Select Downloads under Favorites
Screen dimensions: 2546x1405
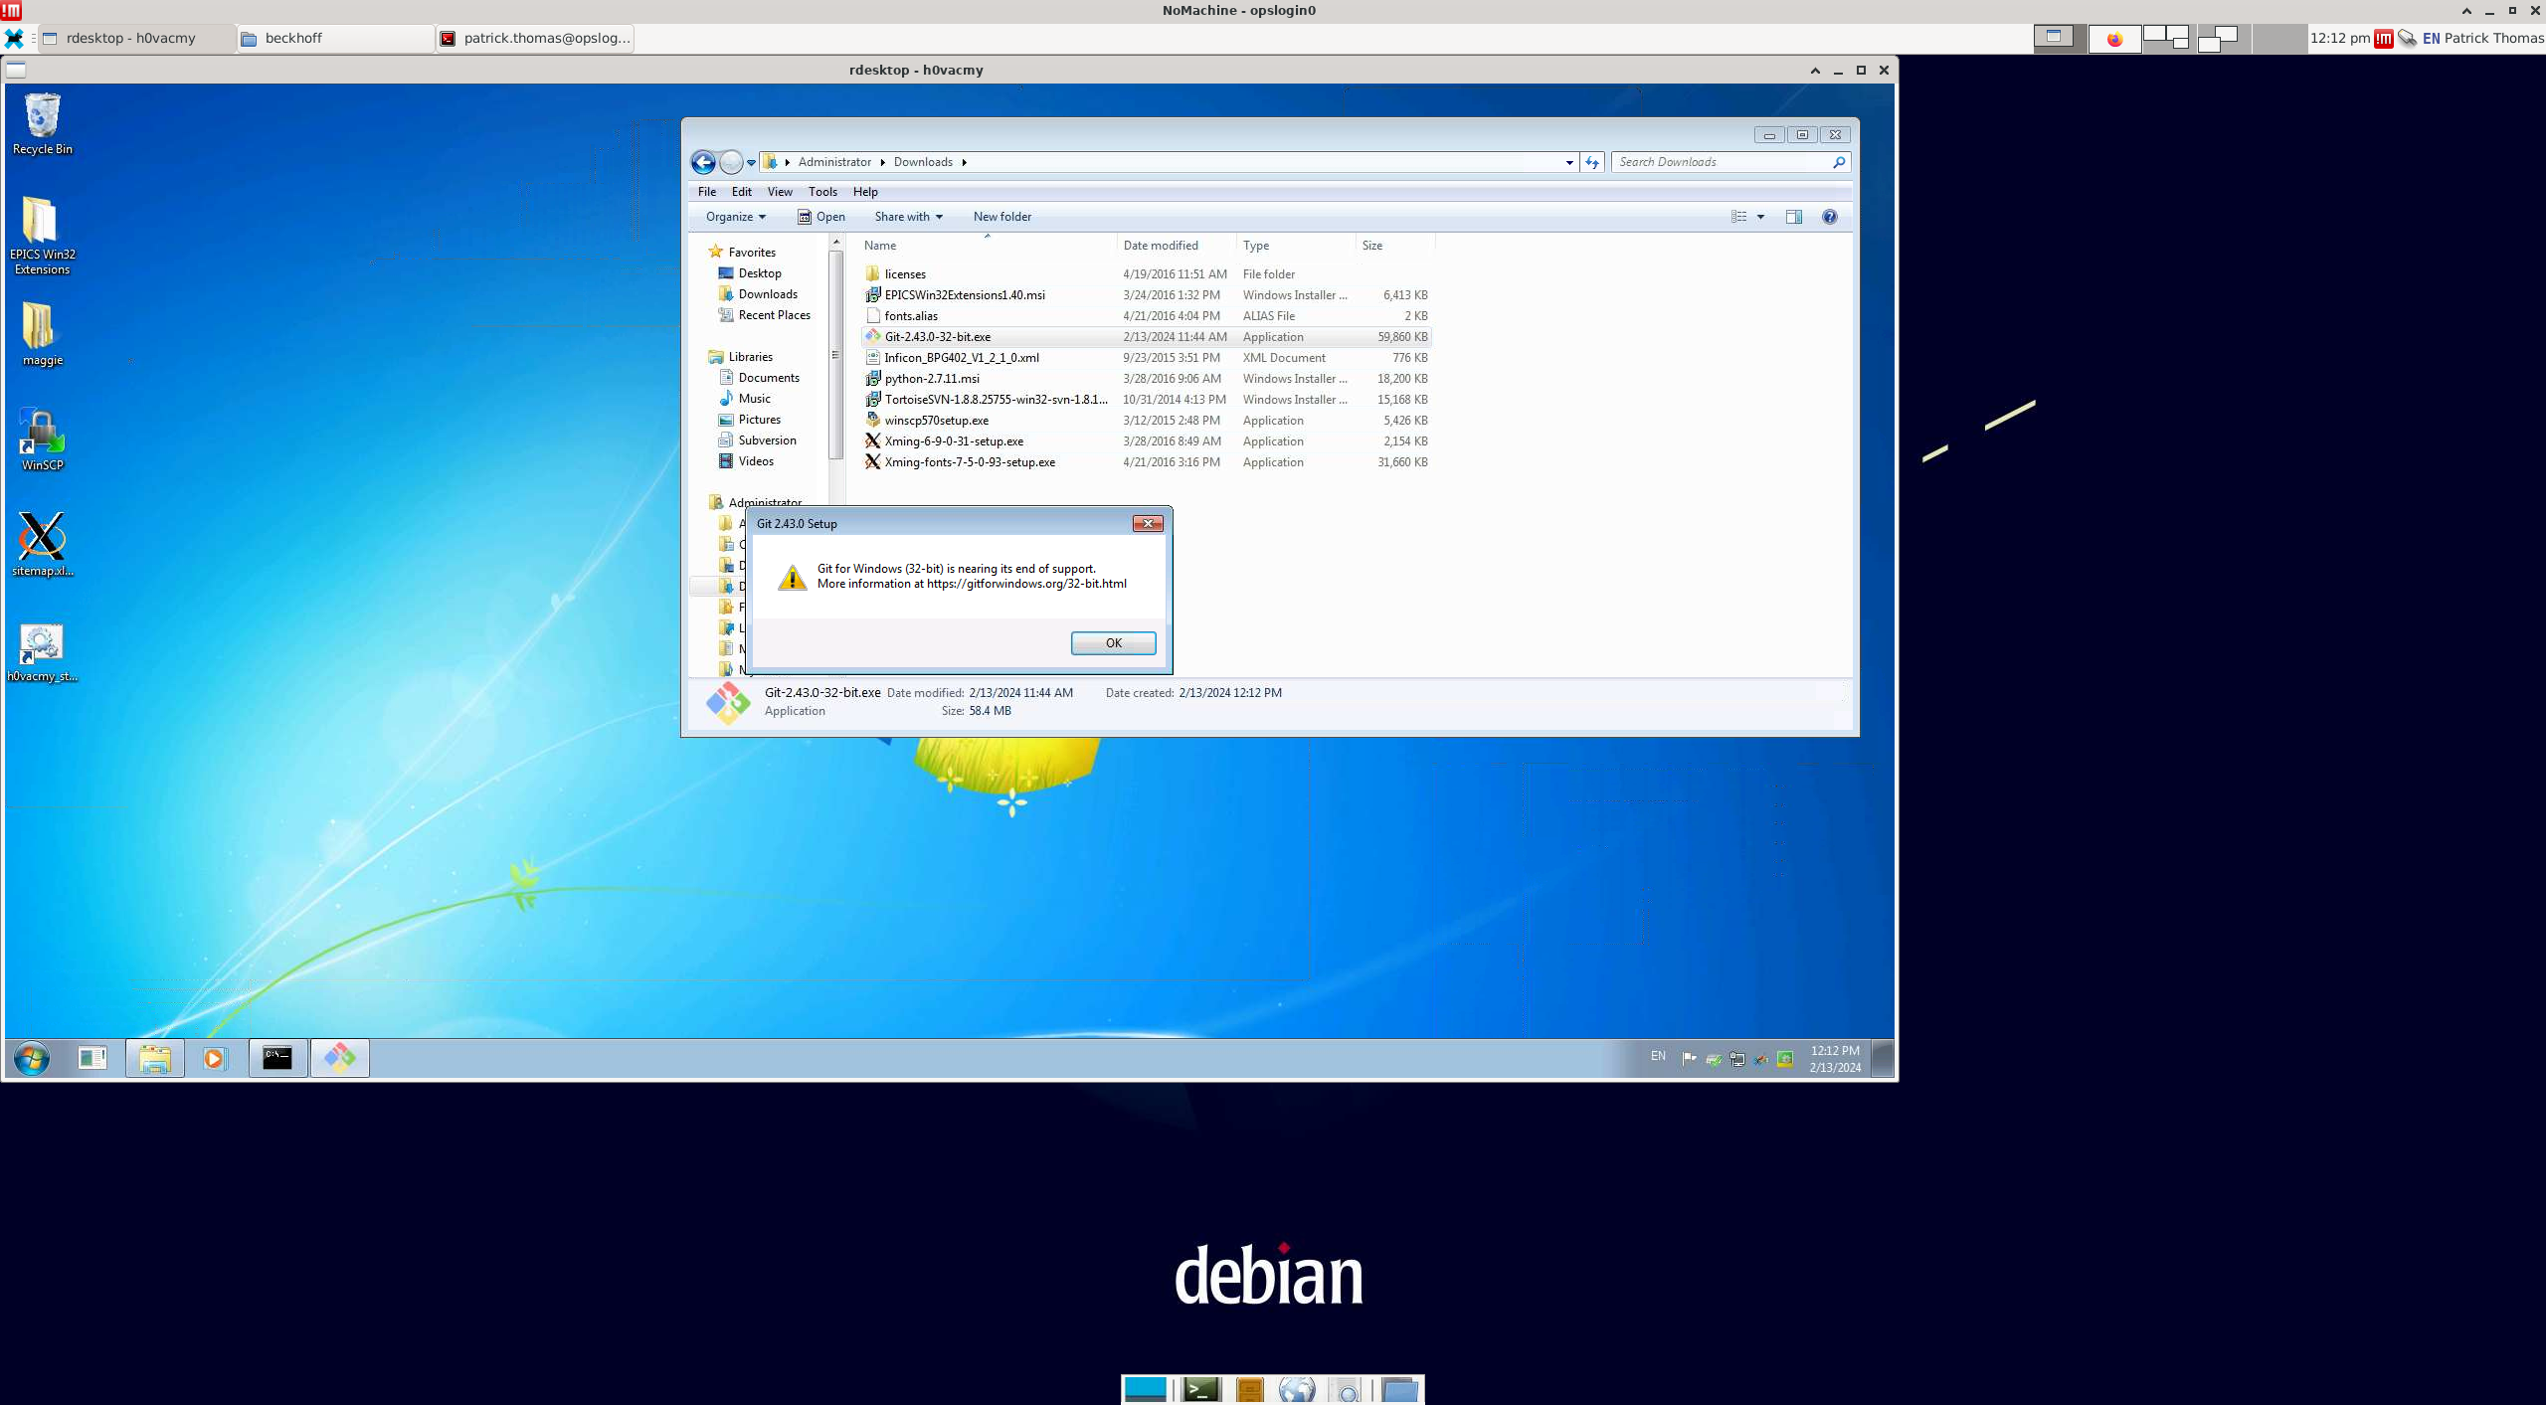767,294
